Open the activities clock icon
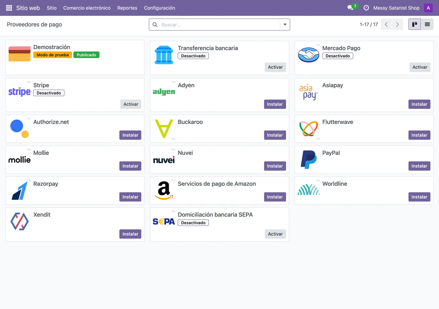The image size is (439, 309). tap(366, 8)
